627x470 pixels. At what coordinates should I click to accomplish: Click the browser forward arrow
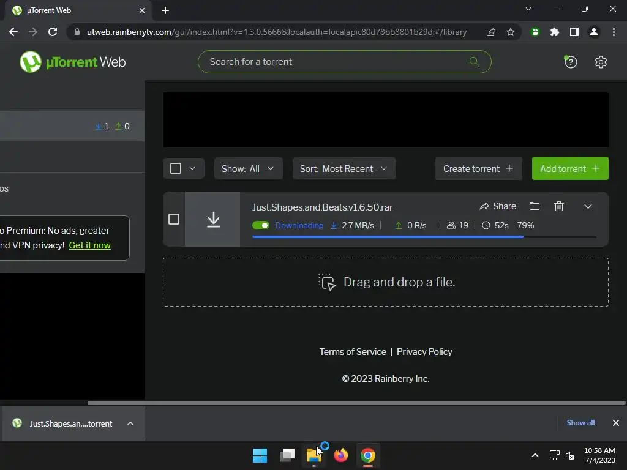33,32
